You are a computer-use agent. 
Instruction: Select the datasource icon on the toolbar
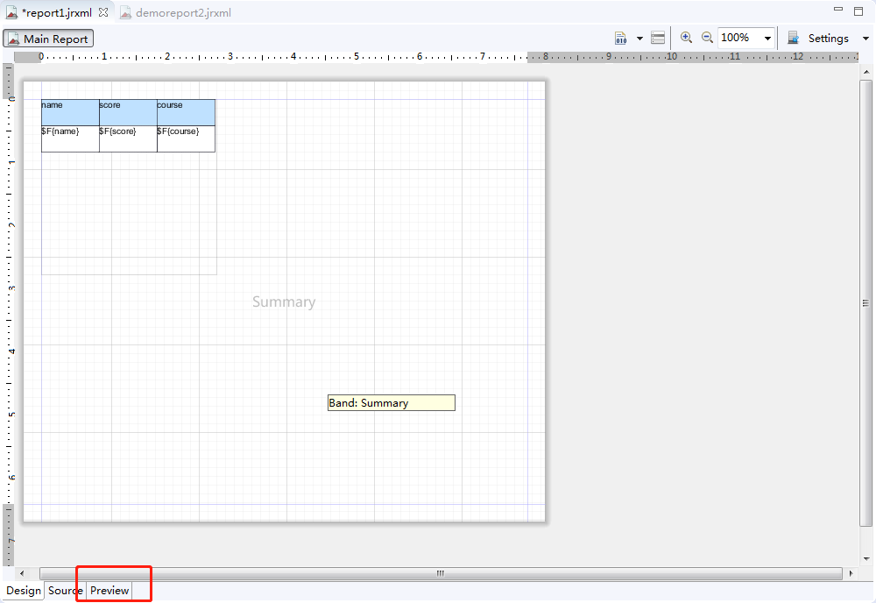click(x=619, y=38)
